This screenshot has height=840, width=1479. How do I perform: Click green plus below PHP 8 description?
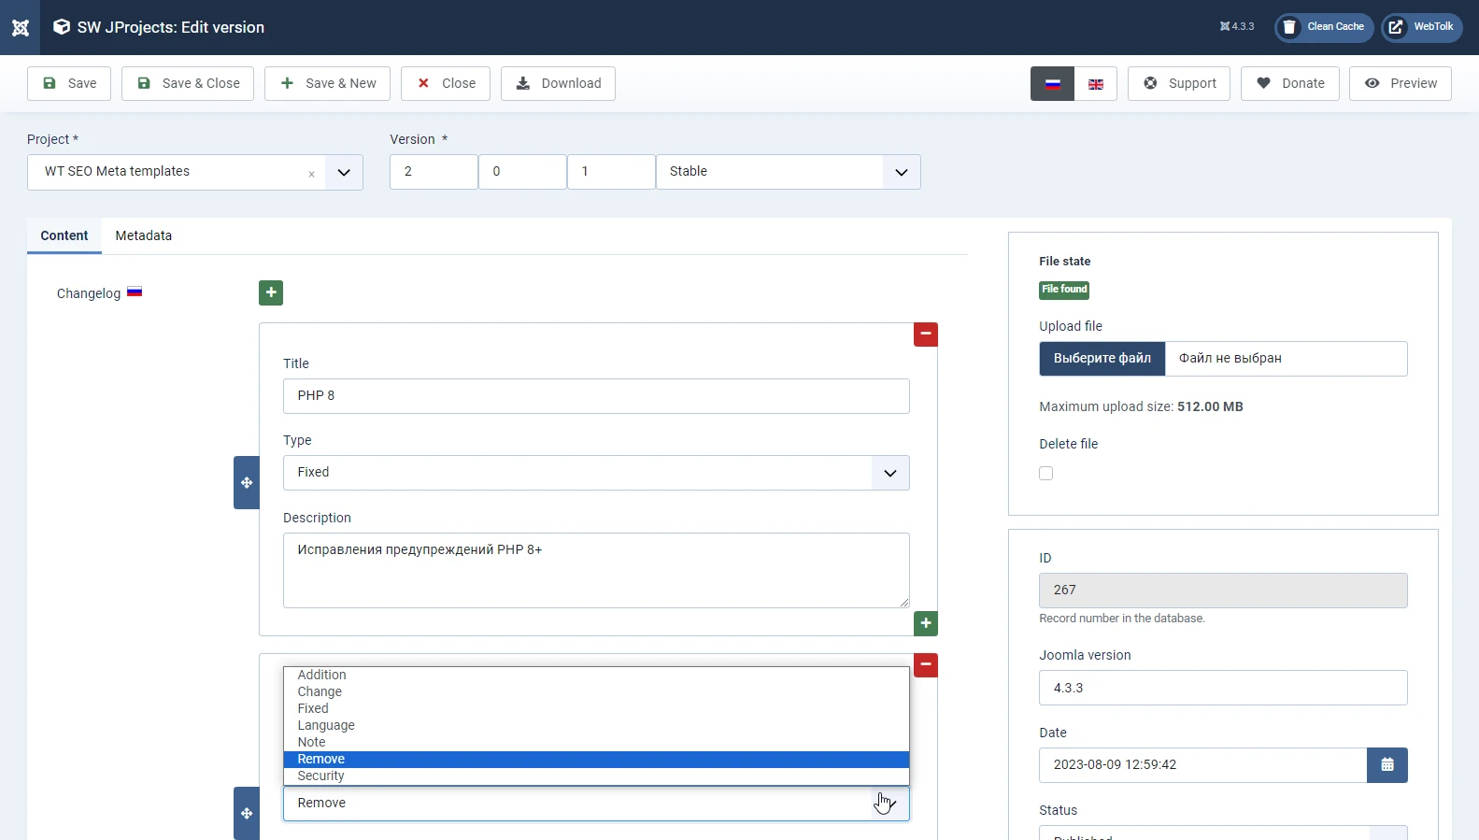(x=925, y=623)
